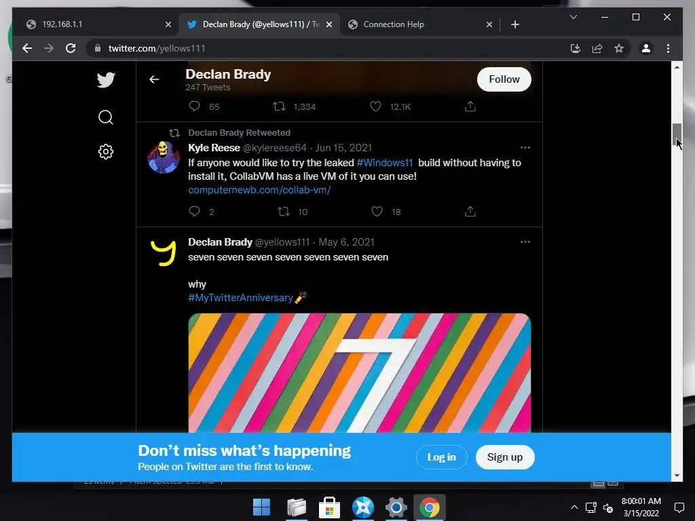Open the #Windows11 hashtag link
Screen dimensions: 695x521
[x=385, y=163]
